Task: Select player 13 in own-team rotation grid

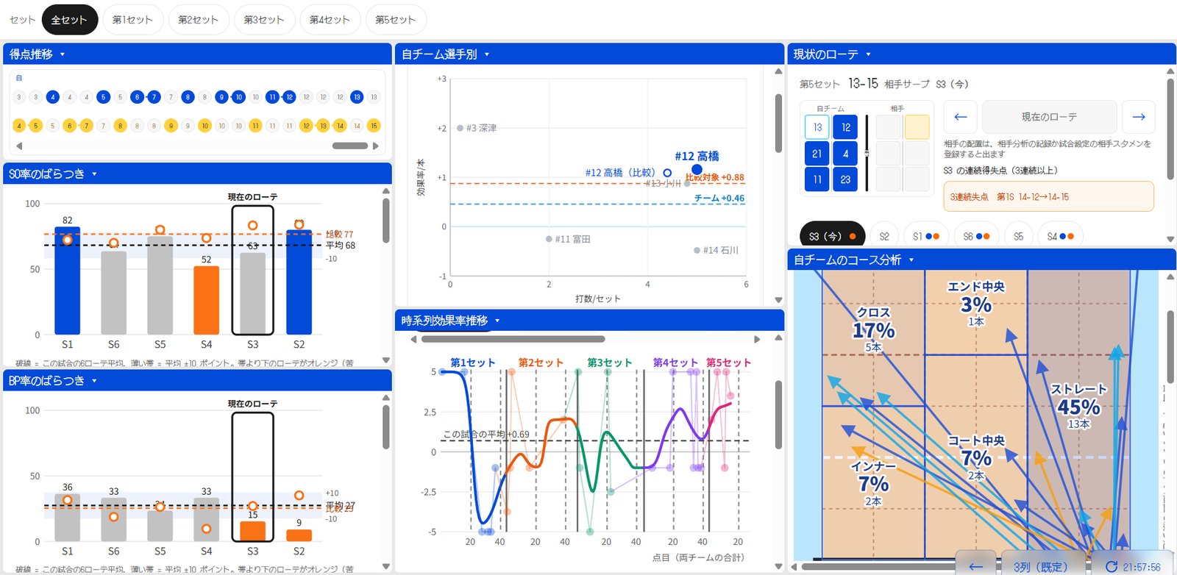Action: pos(817,127)
